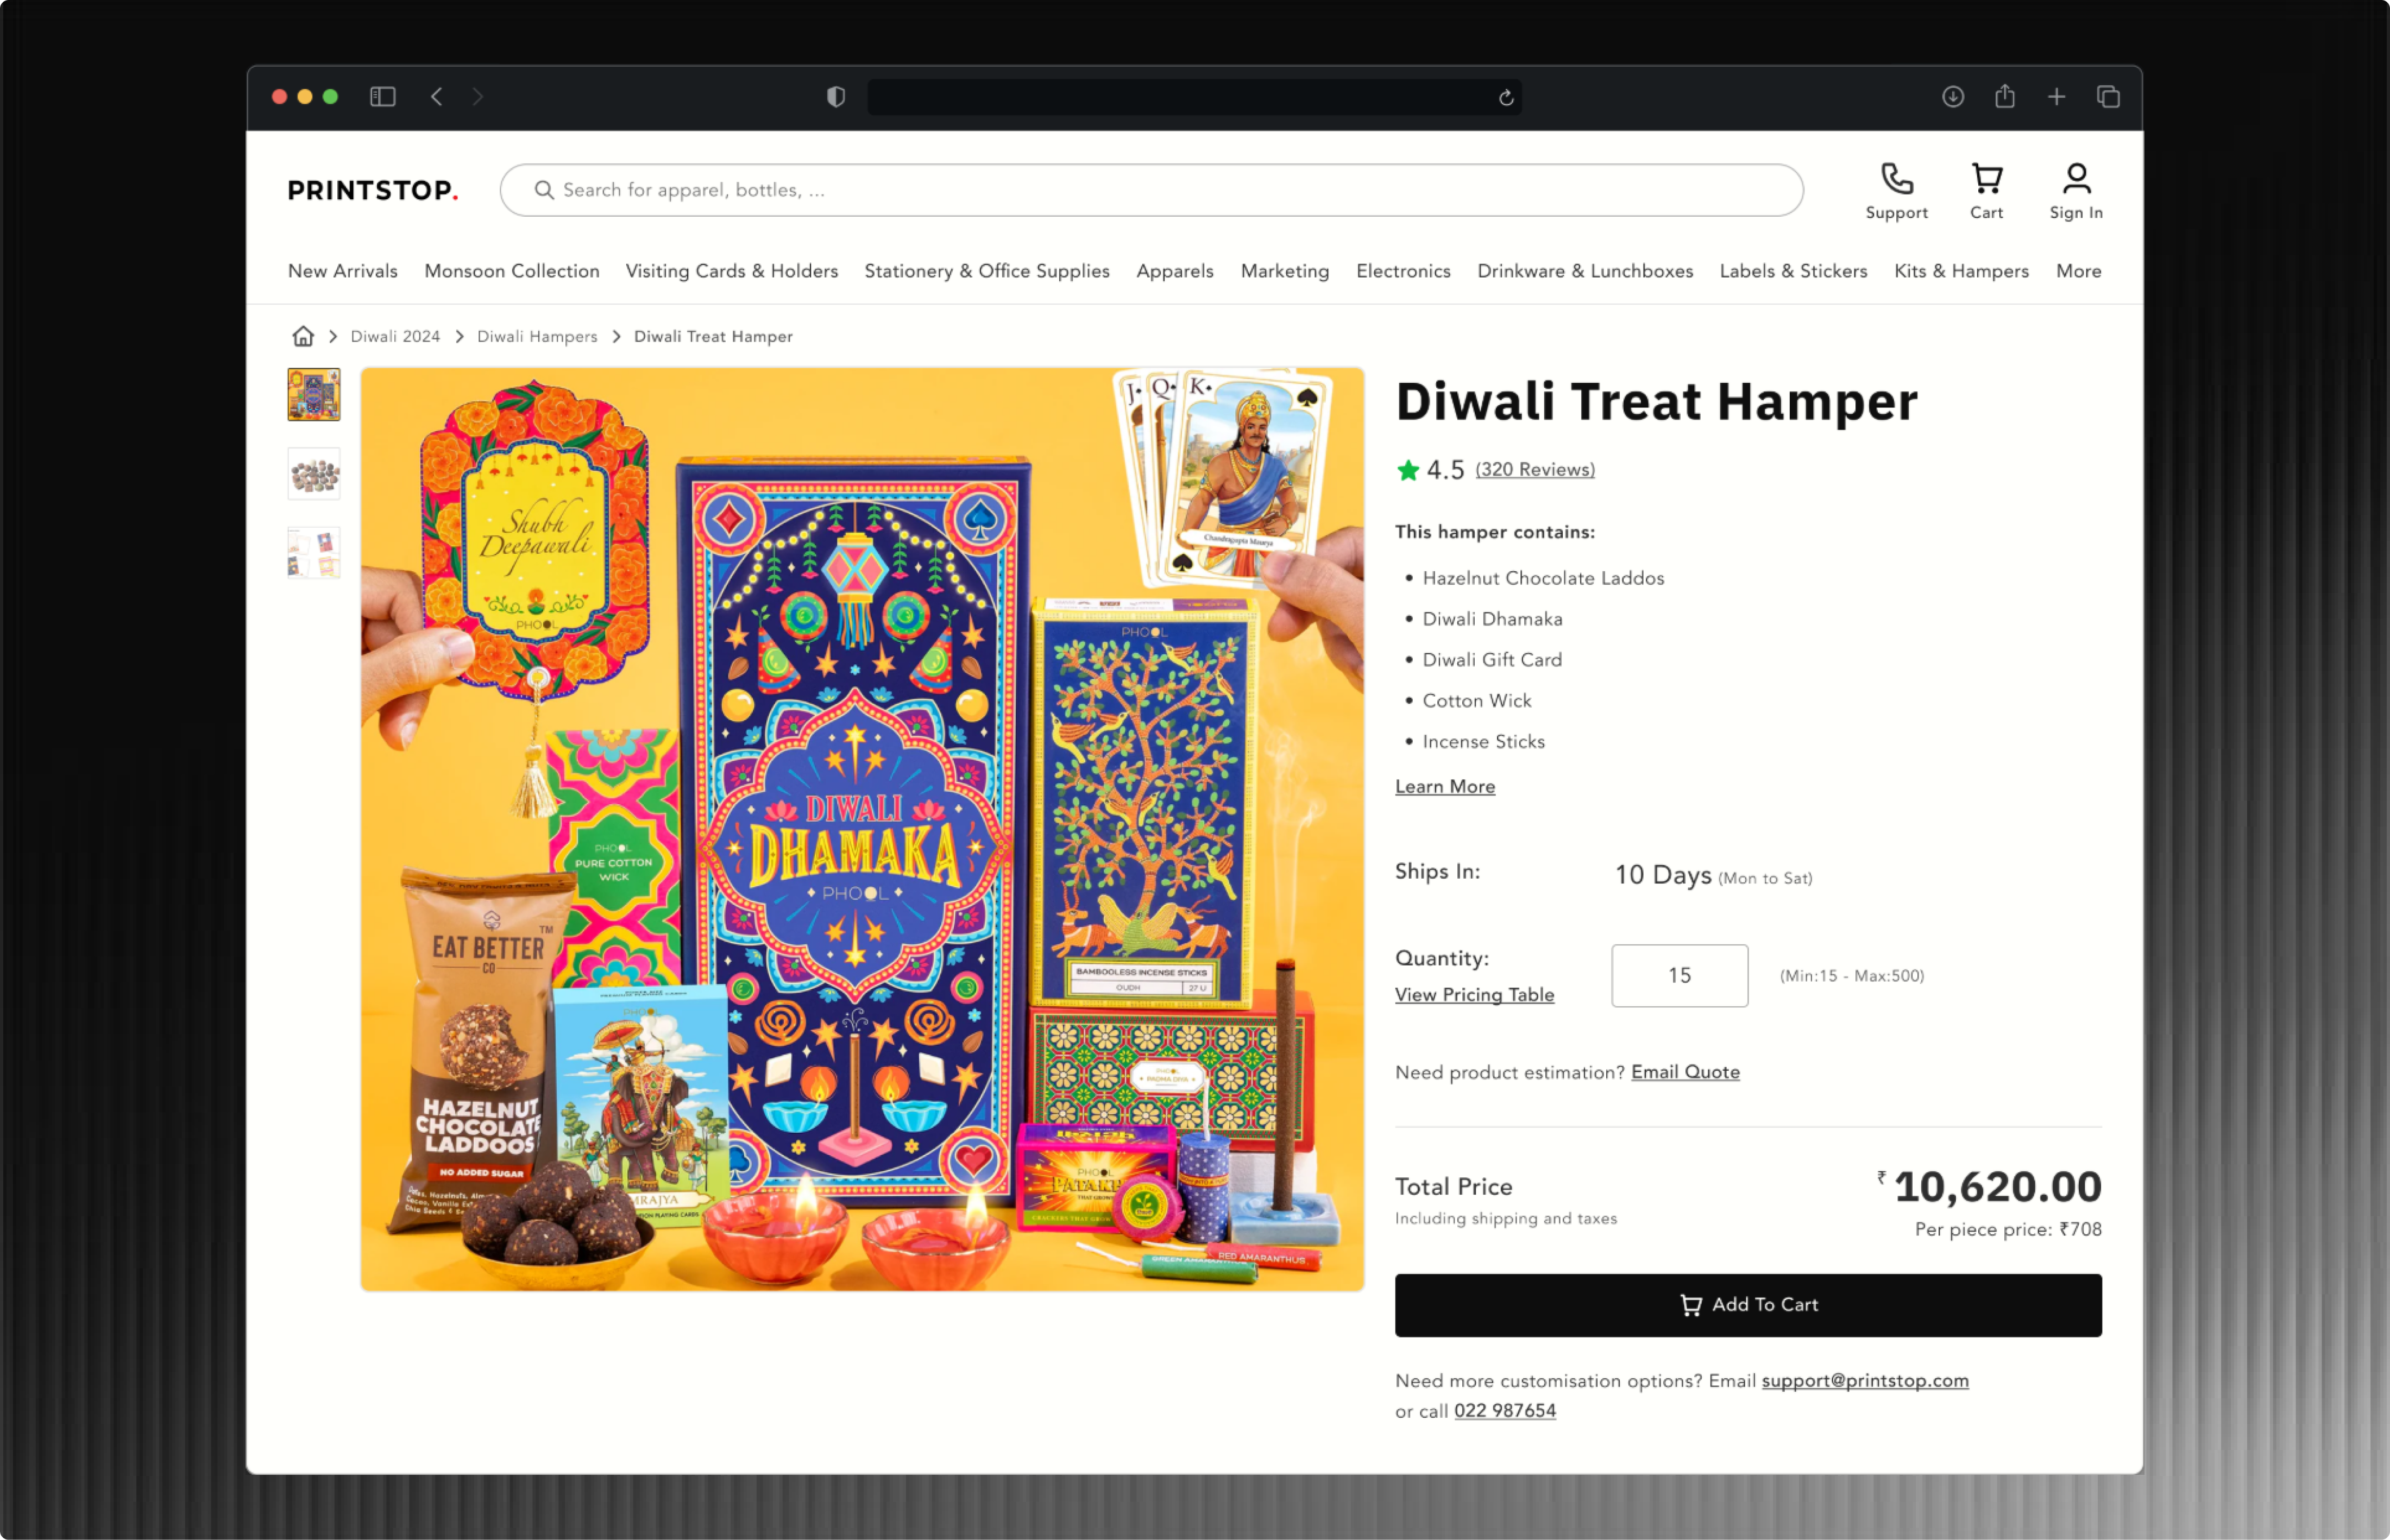Click the quantity field showing 15

tap(1680, 976)
